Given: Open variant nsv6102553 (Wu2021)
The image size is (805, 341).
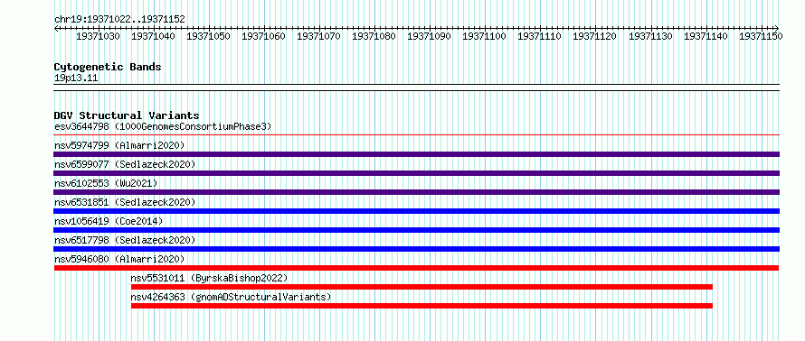Looking at the screenshot, I should tap(106, 183).
